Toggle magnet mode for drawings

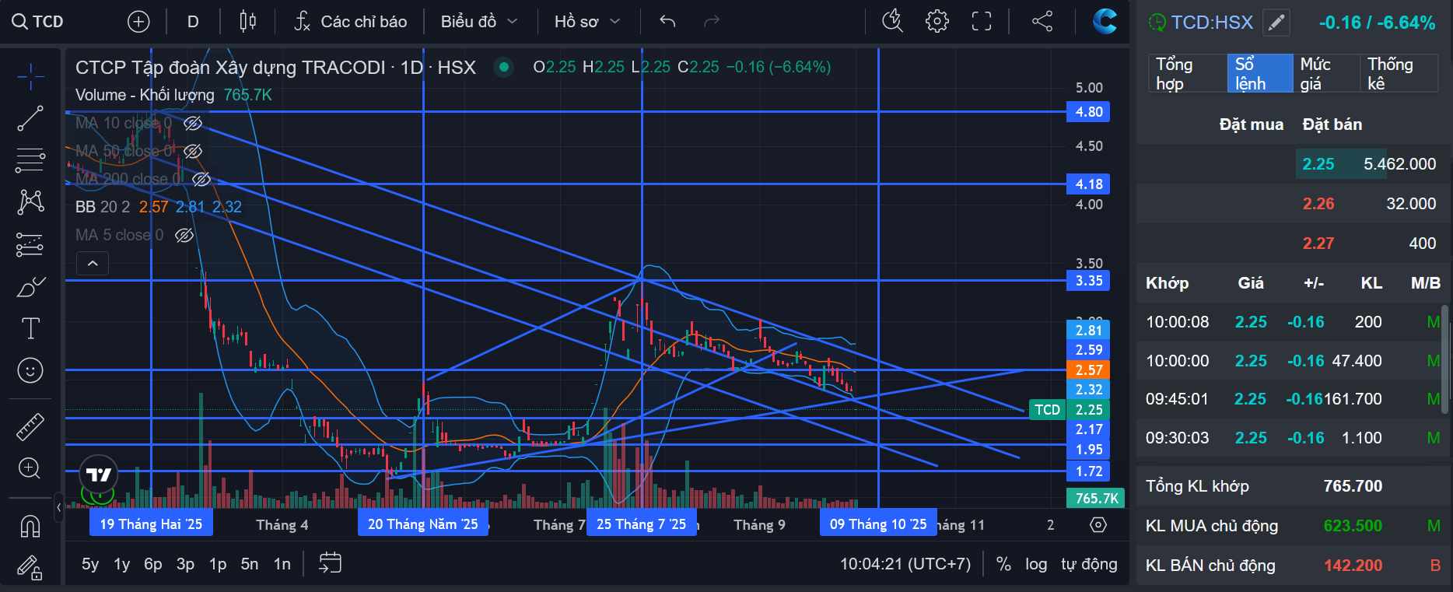30,526
